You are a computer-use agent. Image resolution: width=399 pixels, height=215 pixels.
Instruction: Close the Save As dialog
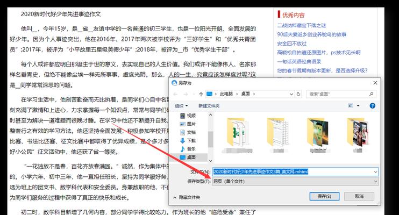375,83
